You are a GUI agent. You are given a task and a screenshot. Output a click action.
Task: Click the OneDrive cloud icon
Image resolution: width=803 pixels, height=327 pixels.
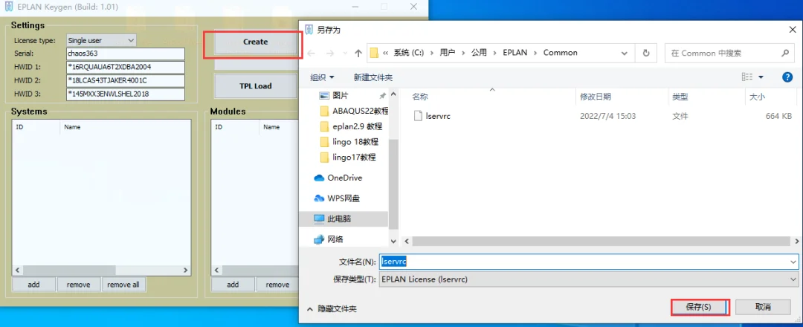click(319, 178)
